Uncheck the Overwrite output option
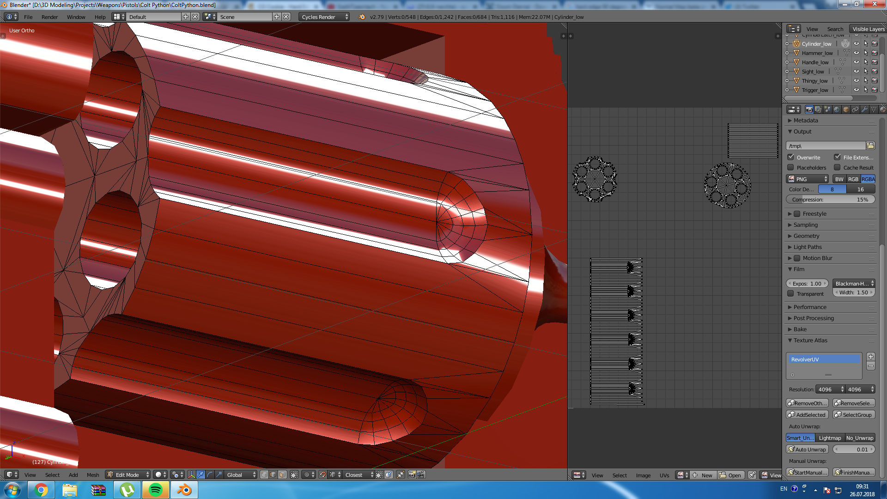The width and height of the screenshot is (887, 499). pos(791,157)
